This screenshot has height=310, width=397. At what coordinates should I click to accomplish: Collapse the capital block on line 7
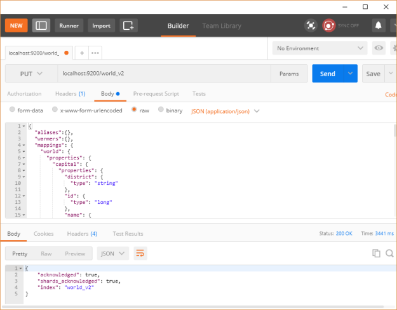(24, 164)
